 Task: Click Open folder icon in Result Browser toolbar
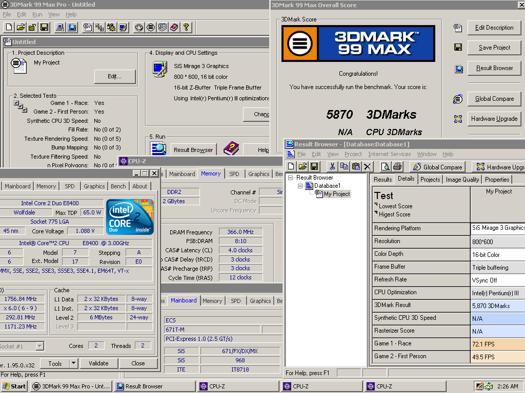302,166
